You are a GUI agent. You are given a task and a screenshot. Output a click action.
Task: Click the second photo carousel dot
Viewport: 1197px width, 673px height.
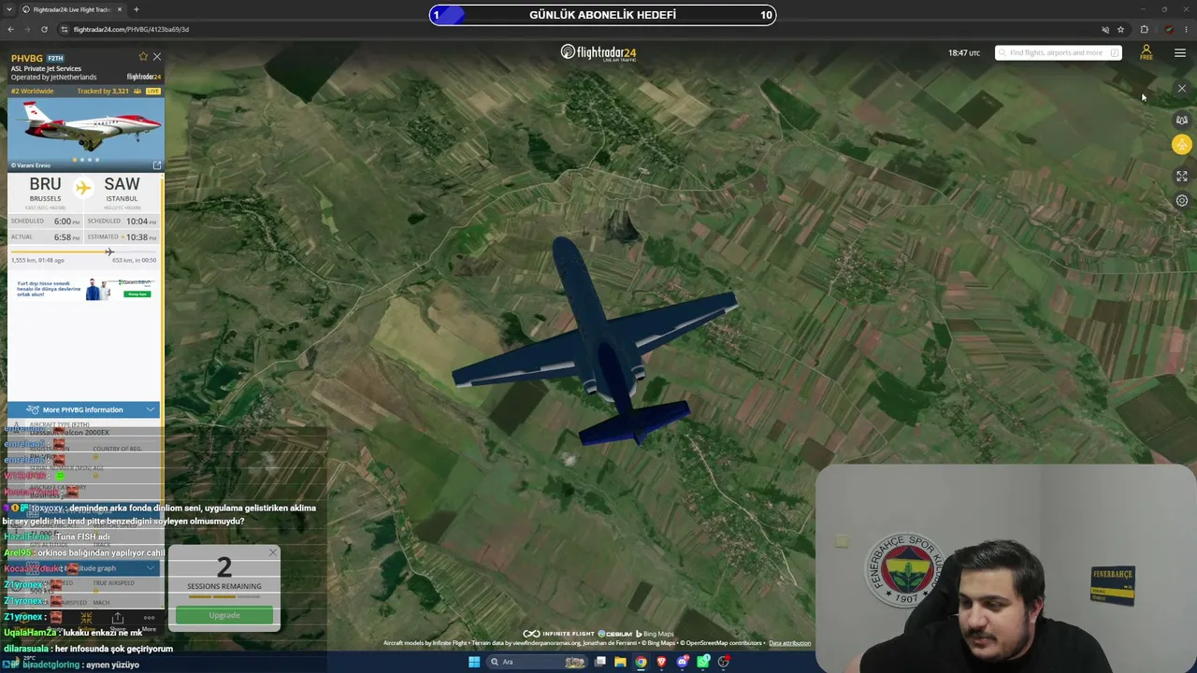coord(81,160)
